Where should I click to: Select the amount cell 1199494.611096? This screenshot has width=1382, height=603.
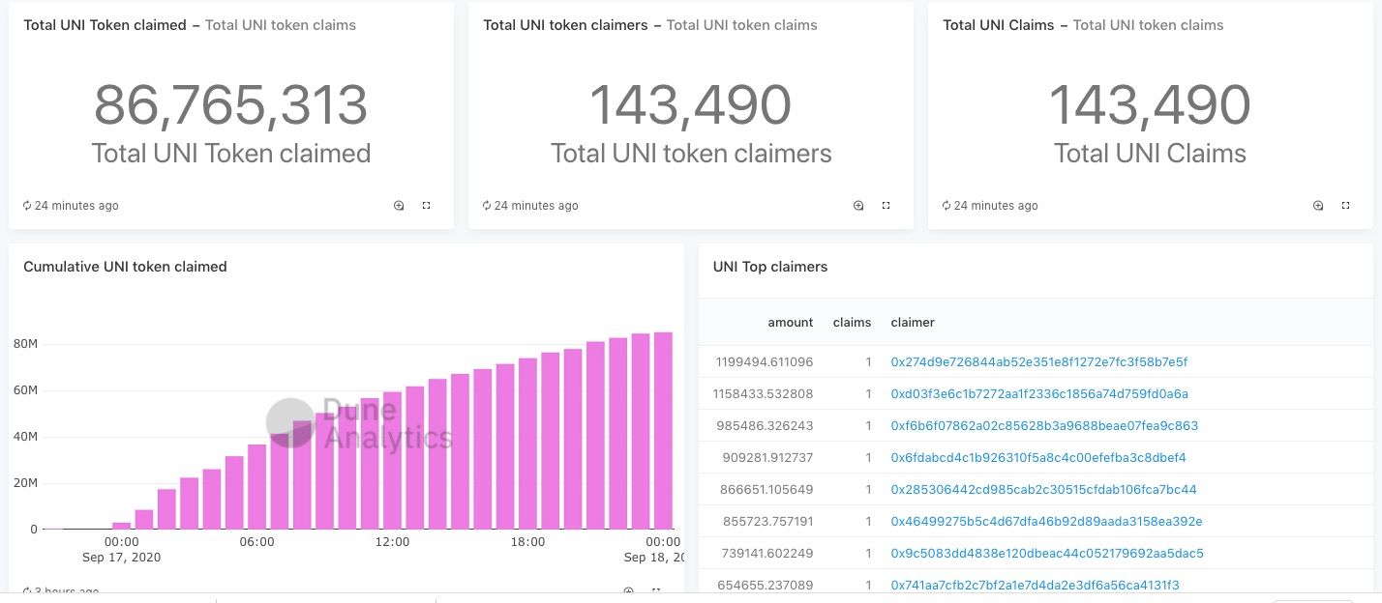click(x=765, y=362)
